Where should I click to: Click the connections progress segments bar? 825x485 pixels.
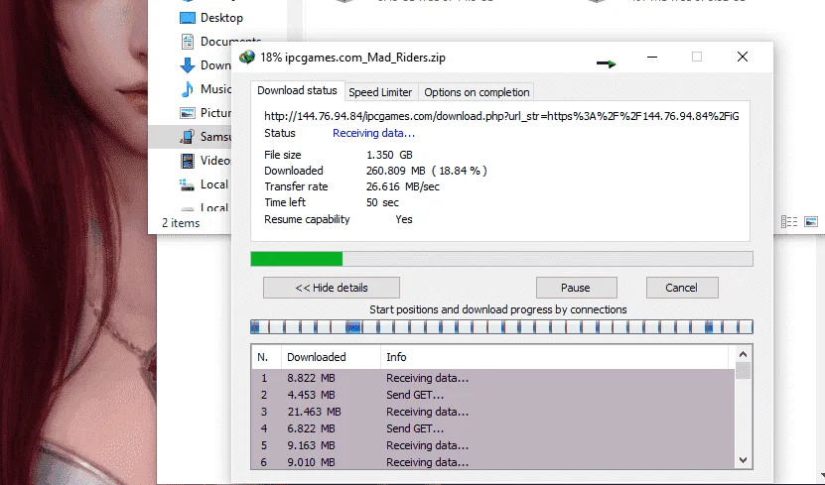501,327
